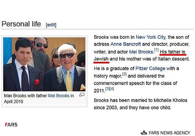Viewport: 195px width, 136px height.
Task: Click the FARS NEWS AGENCY watermark text
Action: click(170, 133)
